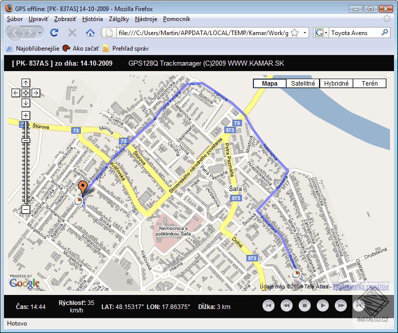Reload the page in Firefox

pos(54,33)
